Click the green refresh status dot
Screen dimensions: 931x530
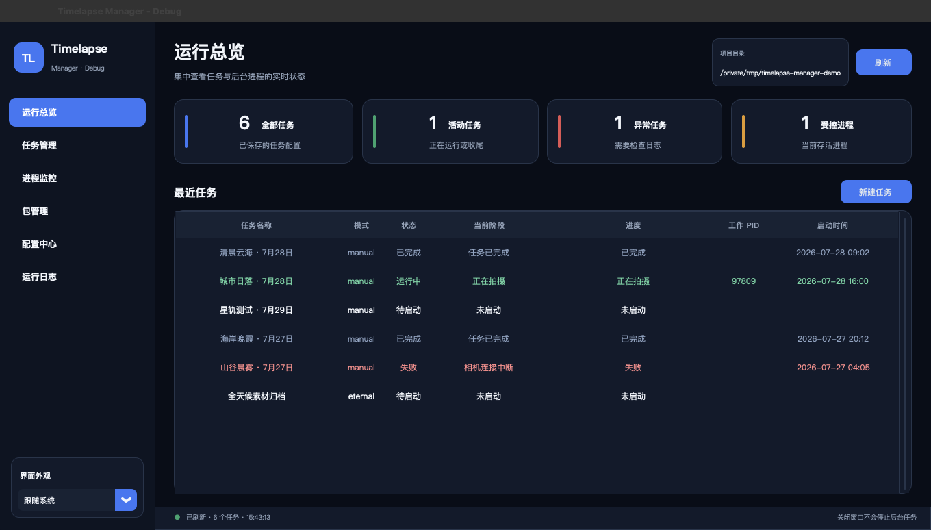(177, 517)
